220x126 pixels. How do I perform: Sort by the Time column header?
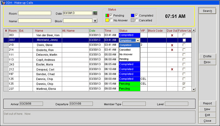[108, 31]
